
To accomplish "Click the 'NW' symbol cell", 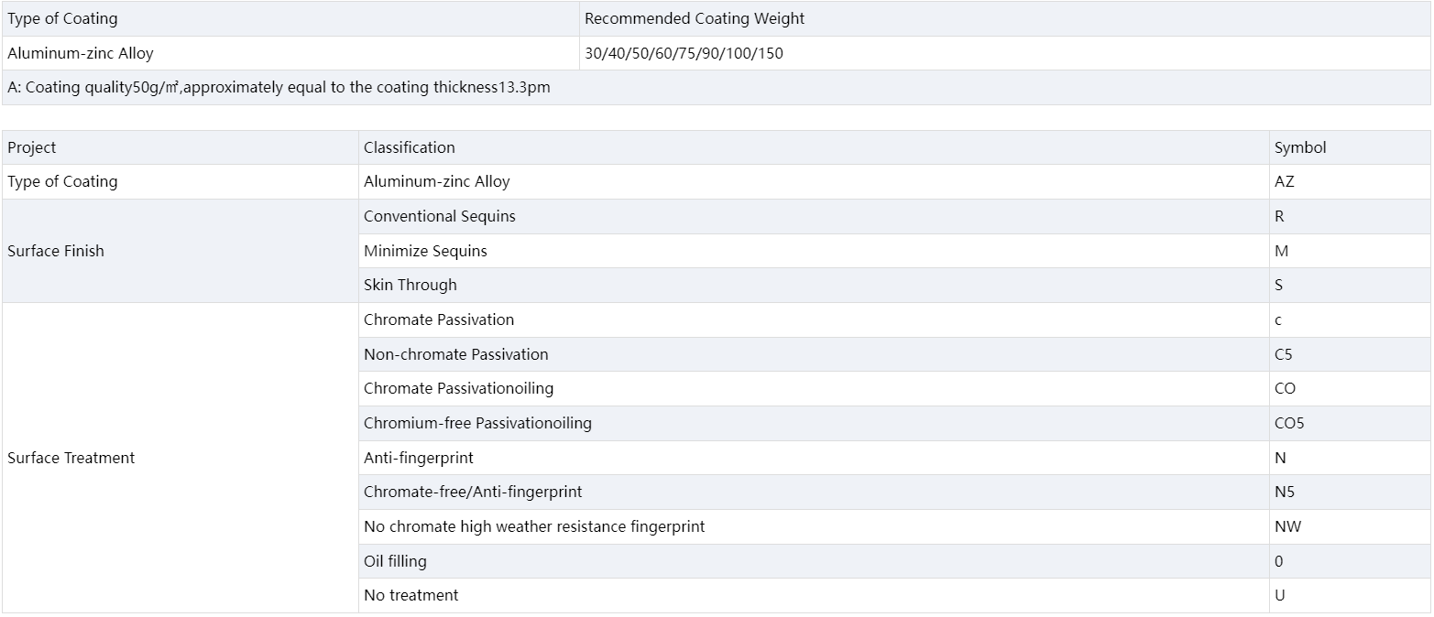I will click(1287, 526).
